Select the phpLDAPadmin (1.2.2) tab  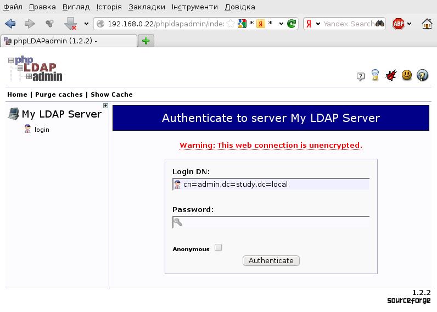[69, 41]
